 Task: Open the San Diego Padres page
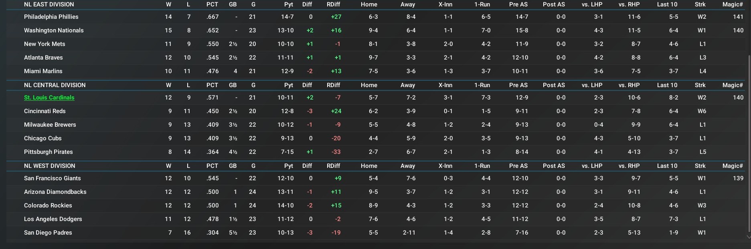48,233
